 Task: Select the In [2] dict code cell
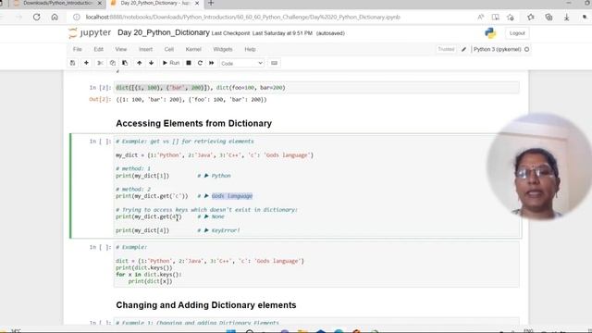pos(316,88)
